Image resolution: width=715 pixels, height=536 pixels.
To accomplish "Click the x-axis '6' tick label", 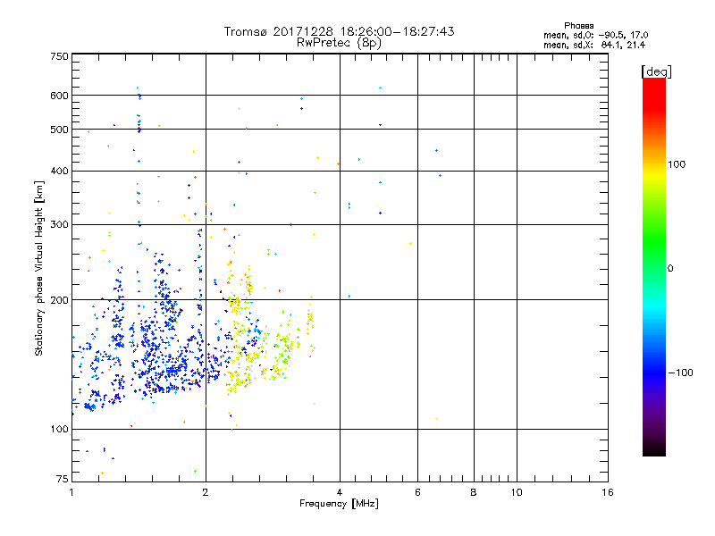I will point(417,492).
